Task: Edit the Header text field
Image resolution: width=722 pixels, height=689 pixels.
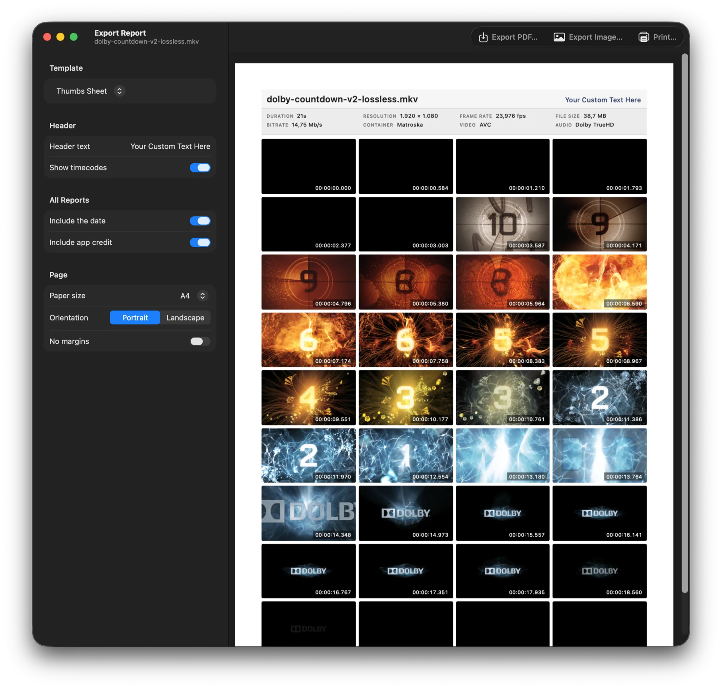Action: 130,146
